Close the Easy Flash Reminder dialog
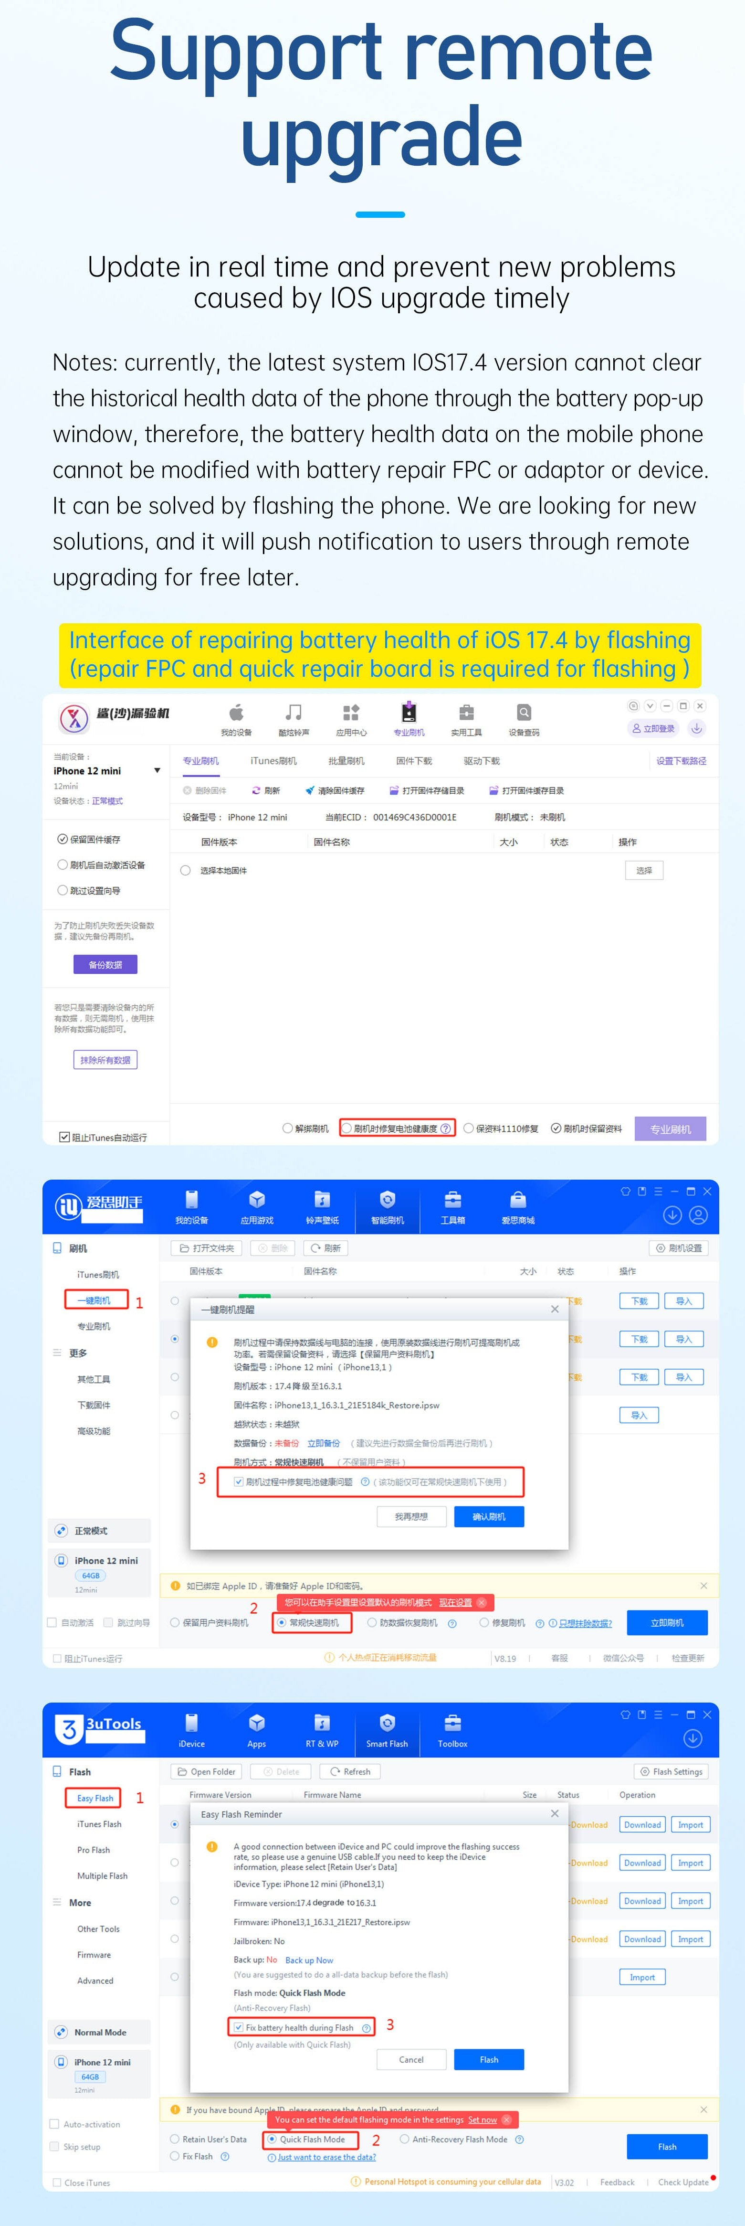 click(x=555, y=1814)
